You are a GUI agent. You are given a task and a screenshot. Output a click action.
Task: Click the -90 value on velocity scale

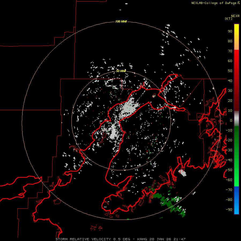(229, 210)
